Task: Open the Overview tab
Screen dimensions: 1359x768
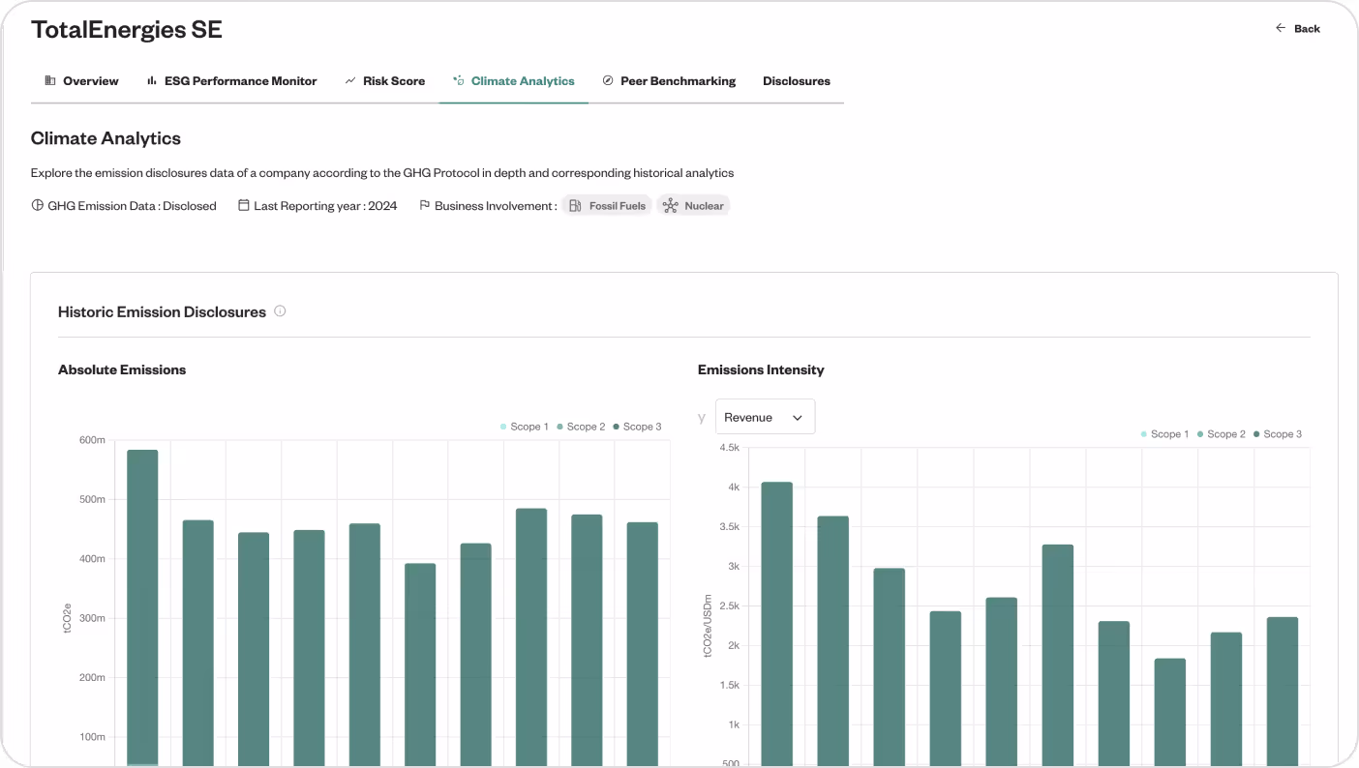Action: click(x=82, y=81)
